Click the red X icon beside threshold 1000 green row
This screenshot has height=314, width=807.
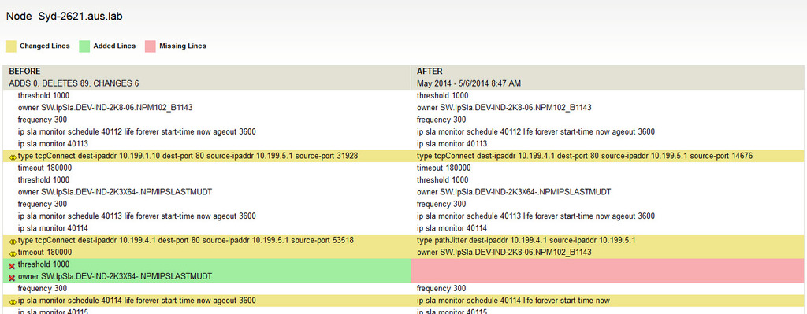coord(12,265)
